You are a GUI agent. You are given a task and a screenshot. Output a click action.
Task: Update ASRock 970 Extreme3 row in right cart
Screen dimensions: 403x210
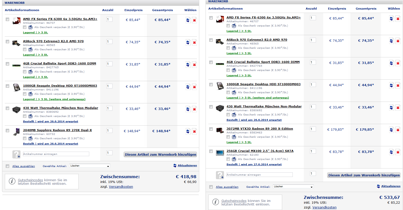(x=391, y=41)
